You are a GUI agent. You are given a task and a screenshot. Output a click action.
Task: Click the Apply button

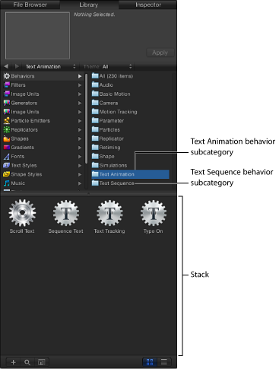160,52
